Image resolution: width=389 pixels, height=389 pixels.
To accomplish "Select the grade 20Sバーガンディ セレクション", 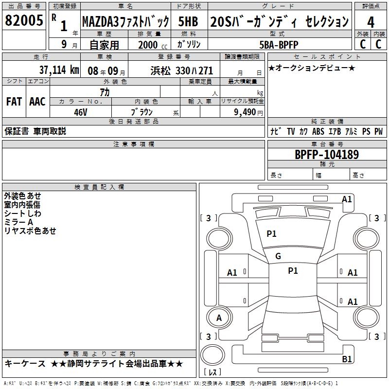I will tap(279, 21).
